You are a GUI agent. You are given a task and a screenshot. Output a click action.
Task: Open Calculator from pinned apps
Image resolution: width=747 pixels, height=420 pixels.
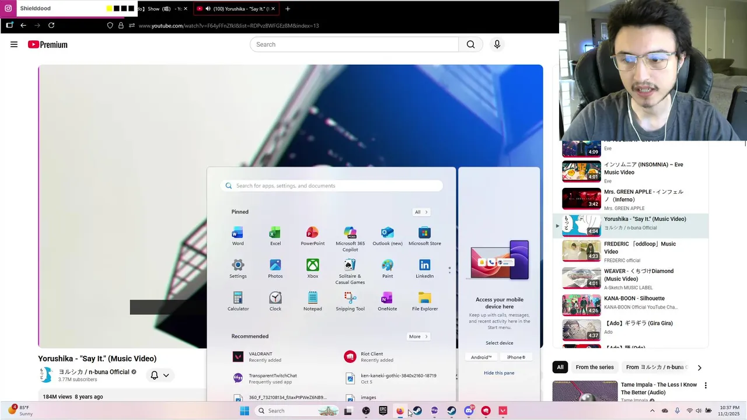[x=238, y=302]
